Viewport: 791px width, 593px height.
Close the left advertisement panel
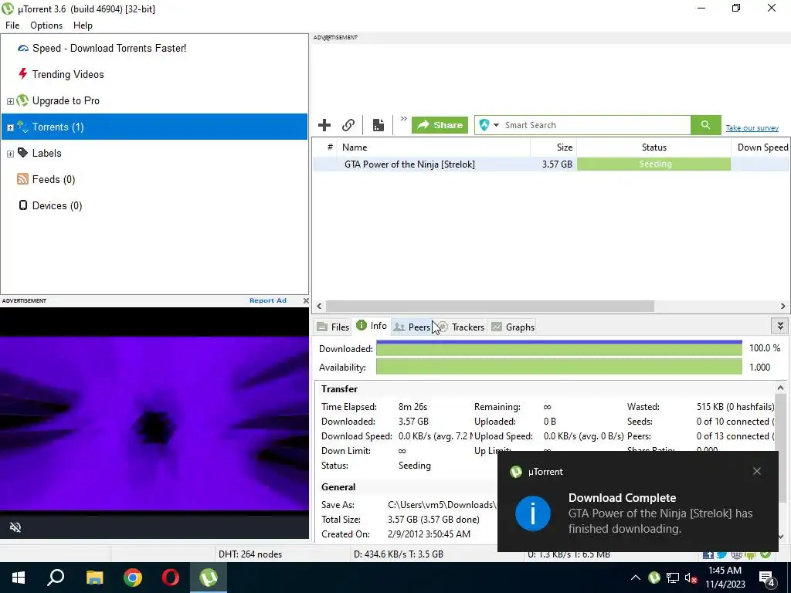click(x=306, y=300)
